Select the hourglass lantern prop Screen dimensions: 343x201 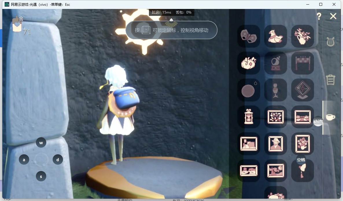249,117
